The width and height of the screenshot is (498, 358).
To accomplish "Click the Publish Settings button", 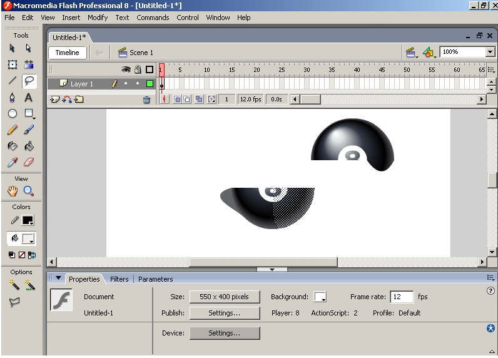I will tap(225, 313).
